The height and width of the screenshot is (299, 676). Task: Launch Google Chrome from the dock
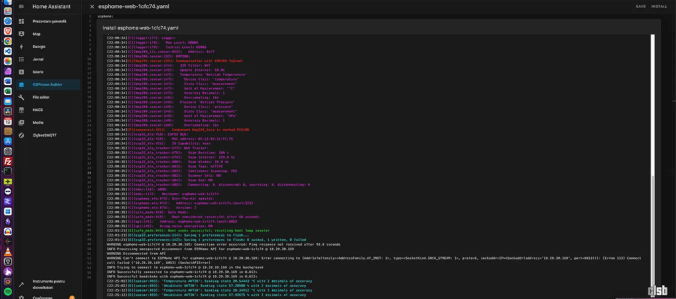(x=8, y=41)
